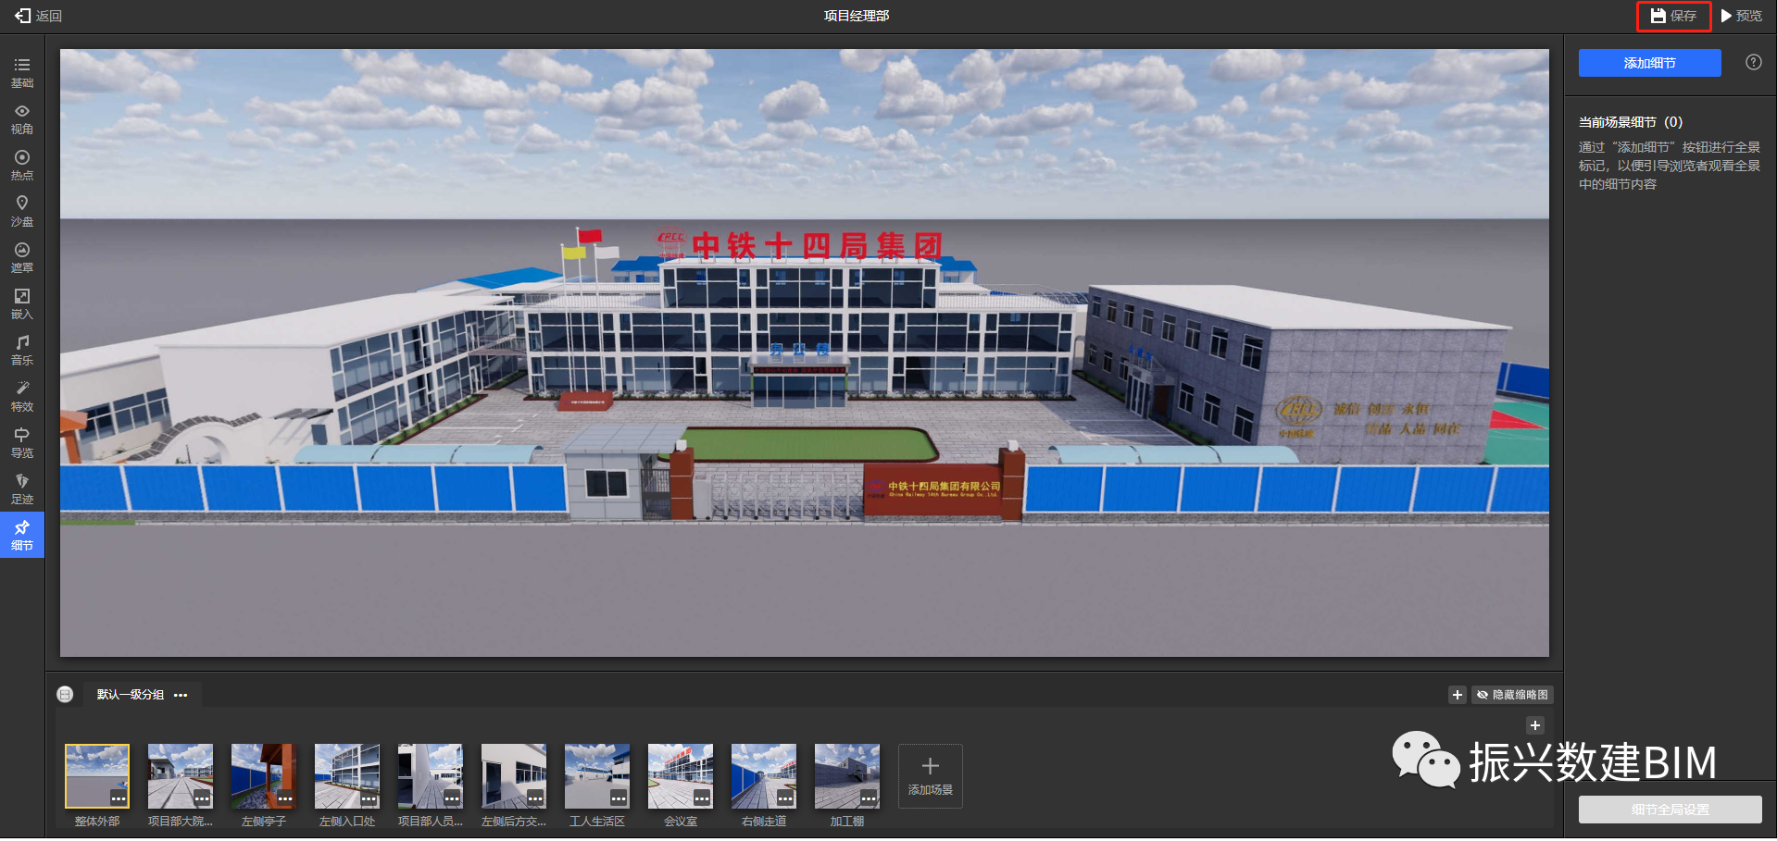Open the 基础 basic settings panel
The image size is (1777, 841).
(22, 73)
